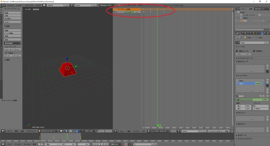Open the ウィンドウ menu
This screenshot has width=270, height=146.
tap(29, 5)
